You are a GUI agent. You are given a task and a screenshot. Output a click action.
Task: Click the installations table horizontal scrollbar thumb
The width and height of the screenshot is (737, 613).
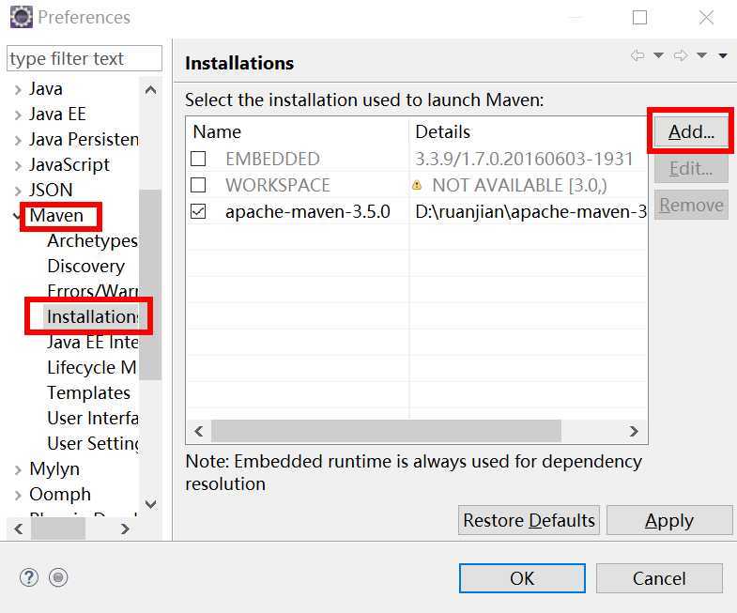(x=386, y=431)
